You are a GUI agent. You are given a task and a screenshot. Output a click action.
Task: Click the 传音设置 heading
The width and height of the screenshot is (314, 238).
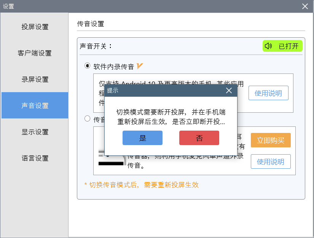[x=91, y=24]
